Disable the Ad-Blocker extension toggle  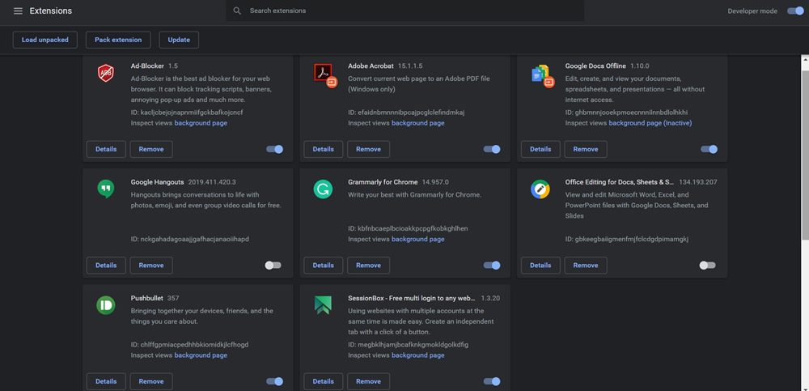tap(274, 149)
